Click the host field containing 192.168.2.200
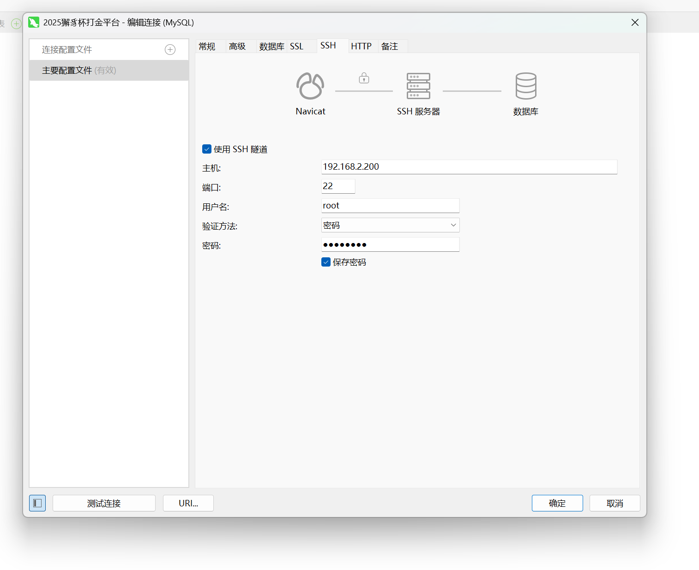 pos(470,167)
